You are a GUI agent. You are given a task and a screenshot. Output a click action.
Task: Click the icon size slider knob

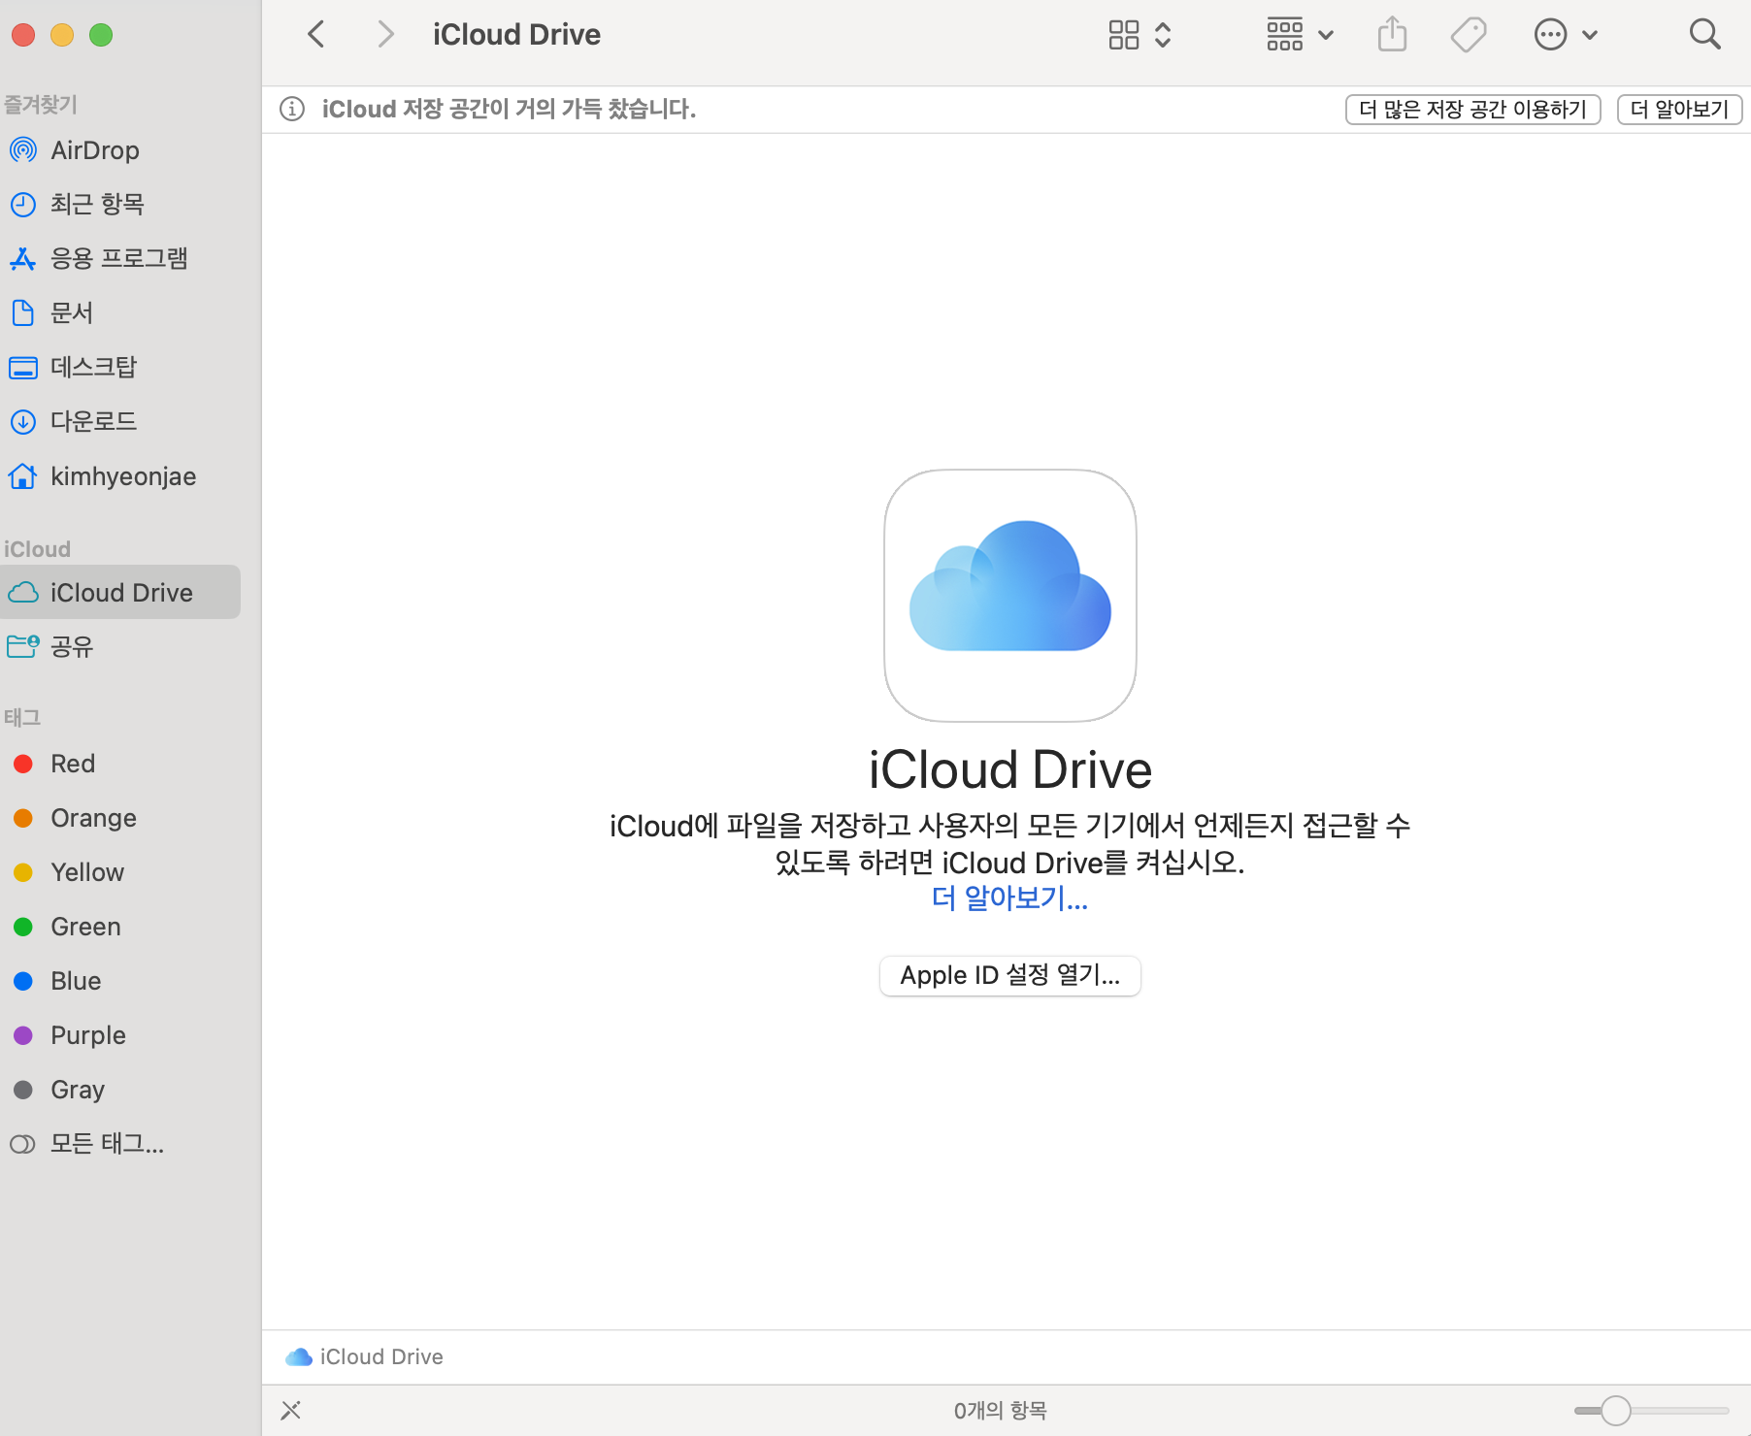tap(1615, 1410)
